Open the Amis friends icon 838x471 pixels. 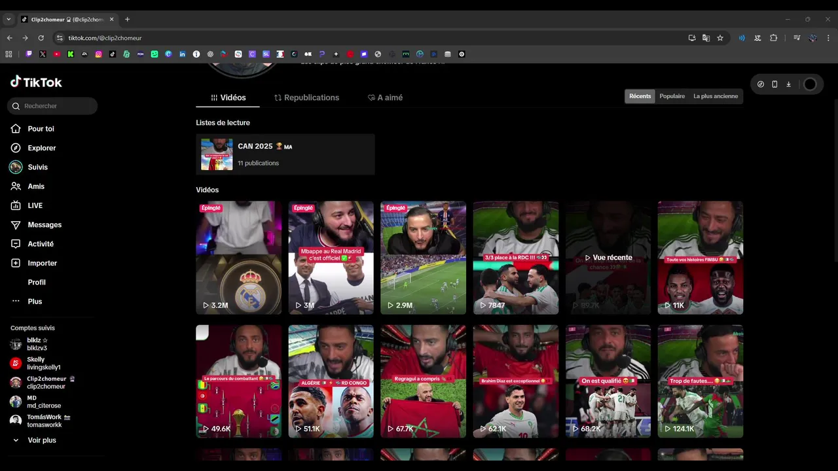[16, 186]
